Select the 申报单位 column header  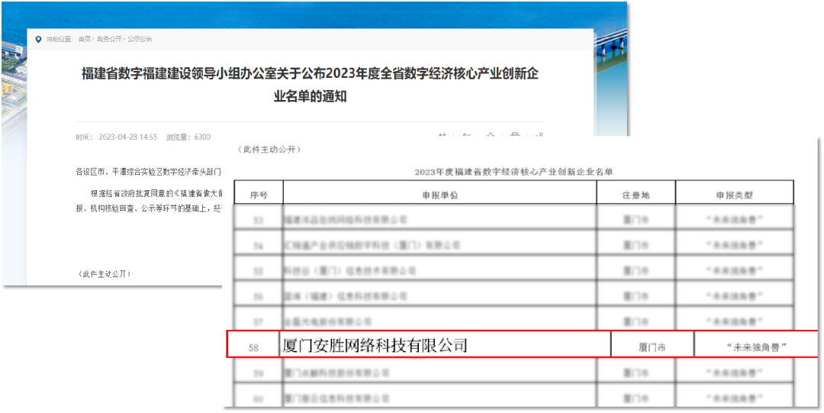tap(439, 195)
